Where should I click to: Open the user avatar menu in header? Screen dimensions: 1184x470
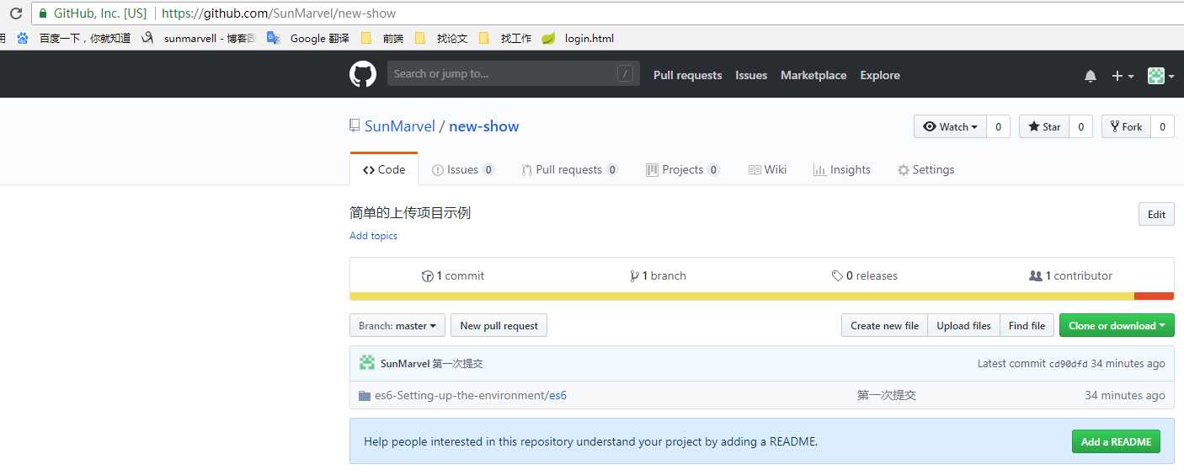[x=1161, y=76]
